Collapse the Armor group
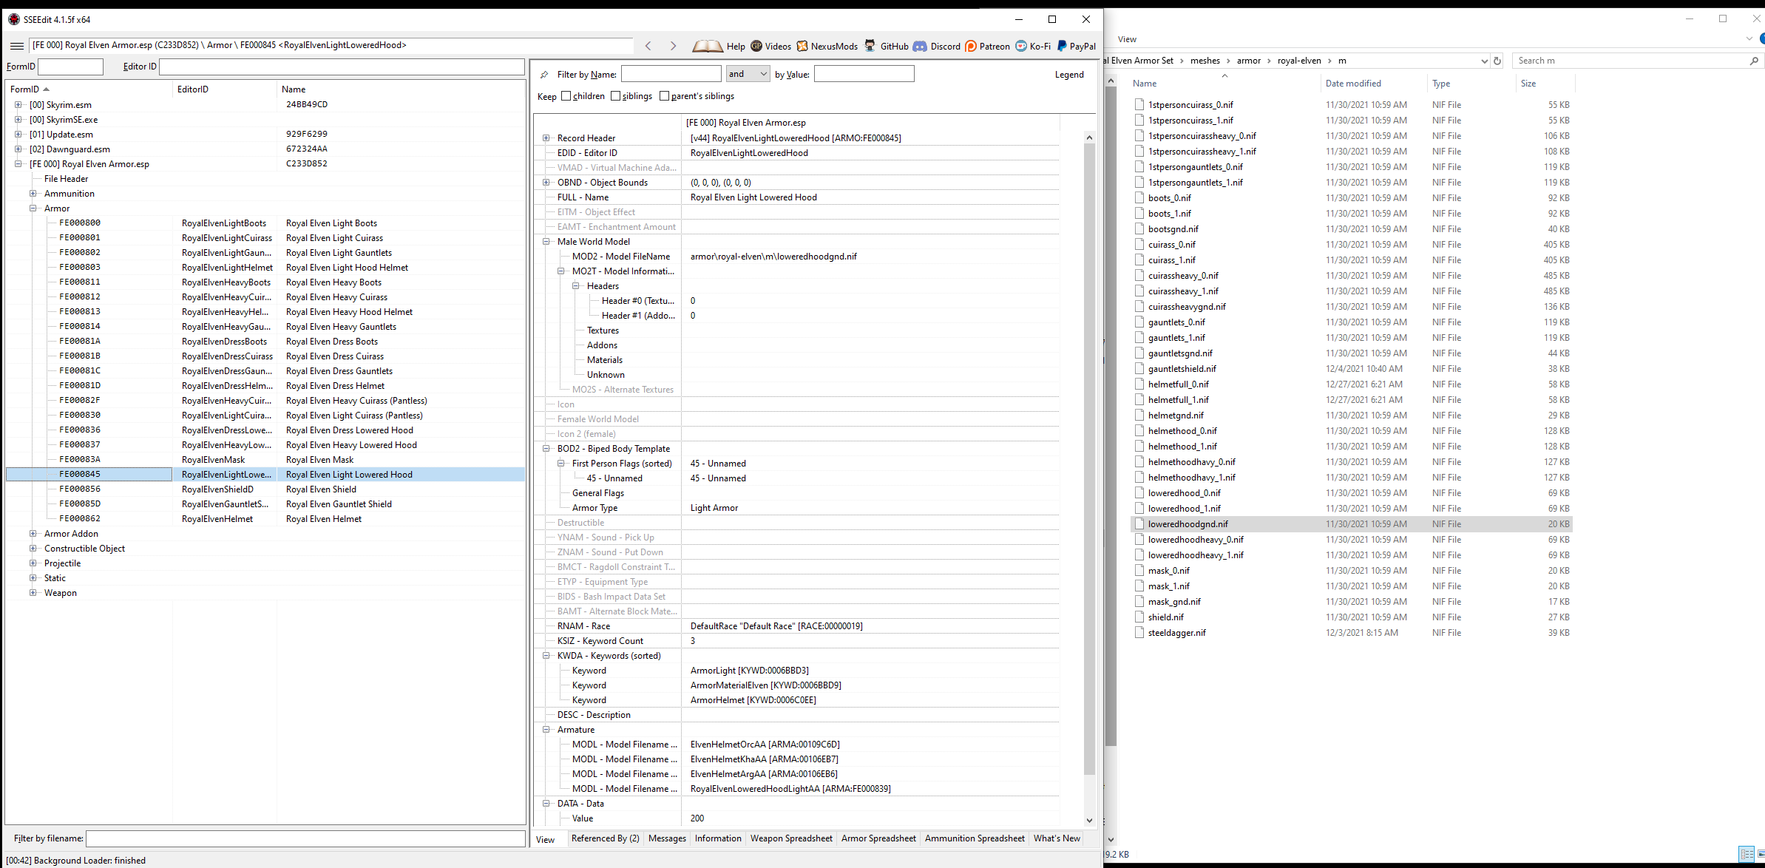 [x=33, y=208]
